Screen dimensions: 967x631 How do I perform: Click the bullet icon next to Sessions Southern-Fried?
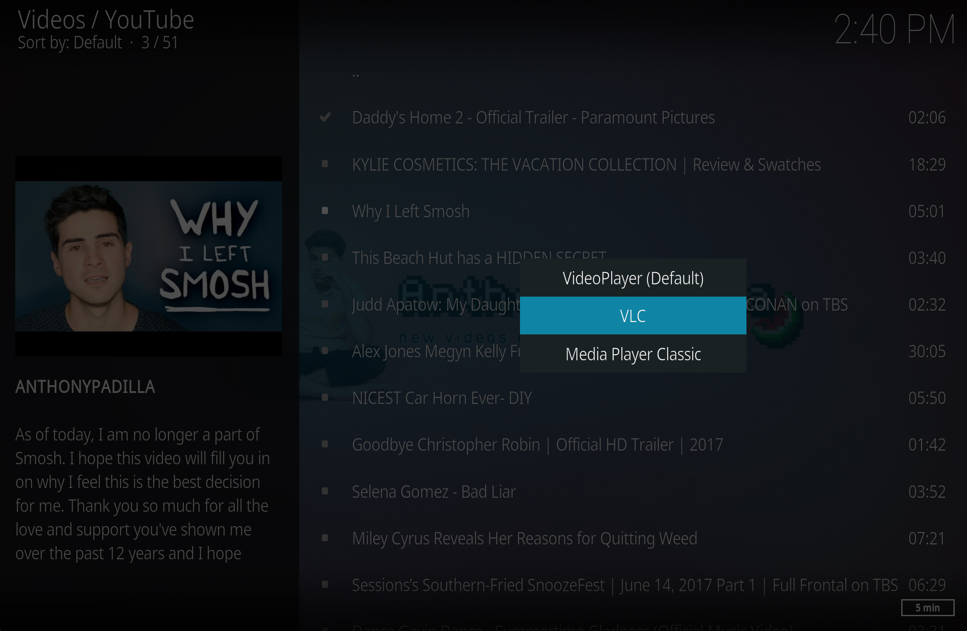327,585
